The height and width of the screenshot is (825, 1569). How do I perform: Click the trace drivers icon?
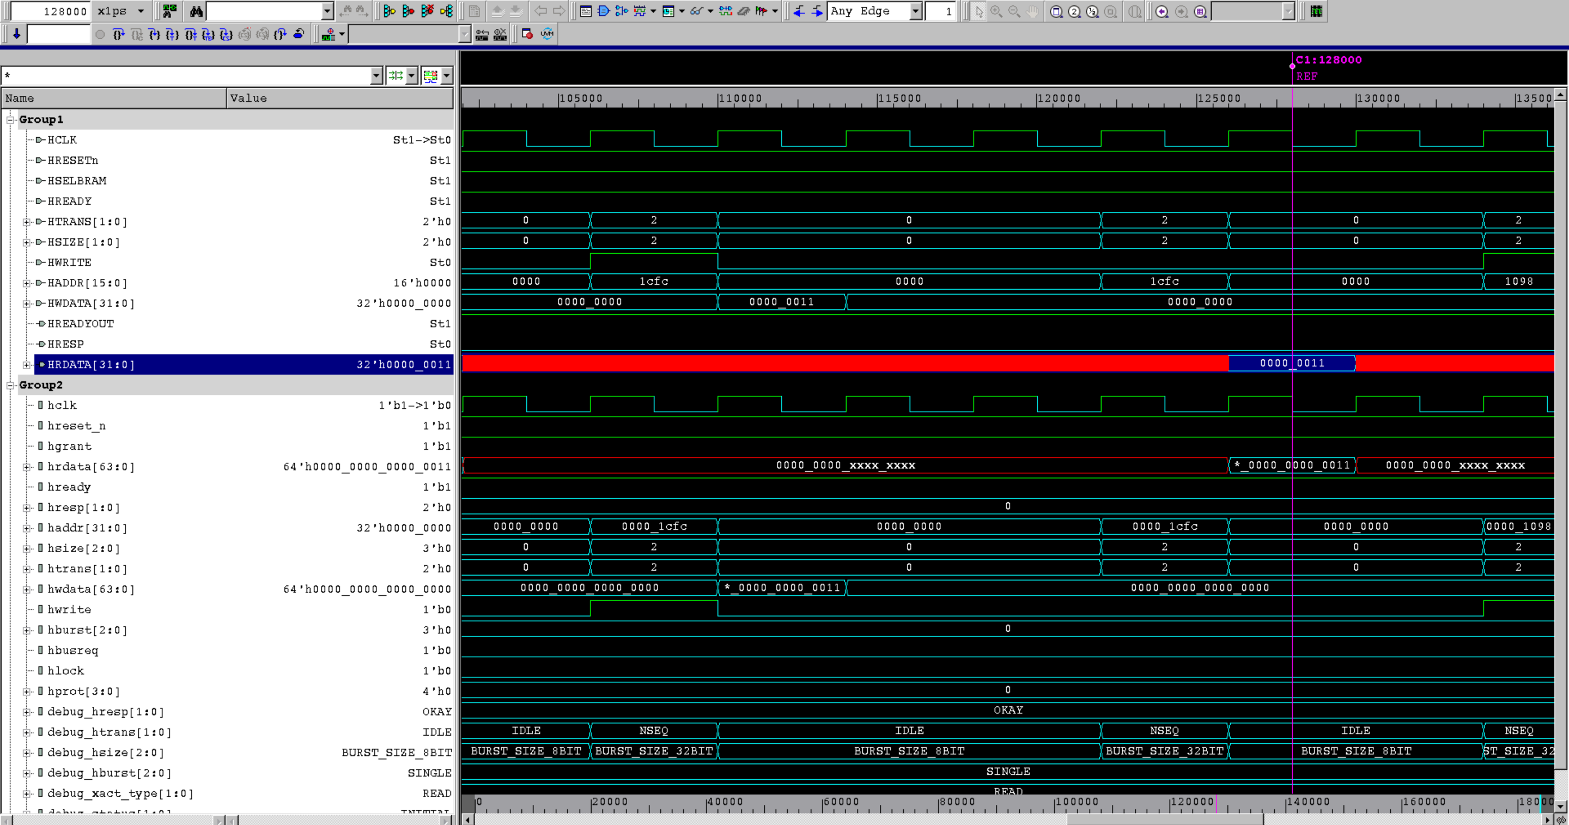tap(390, 11)
